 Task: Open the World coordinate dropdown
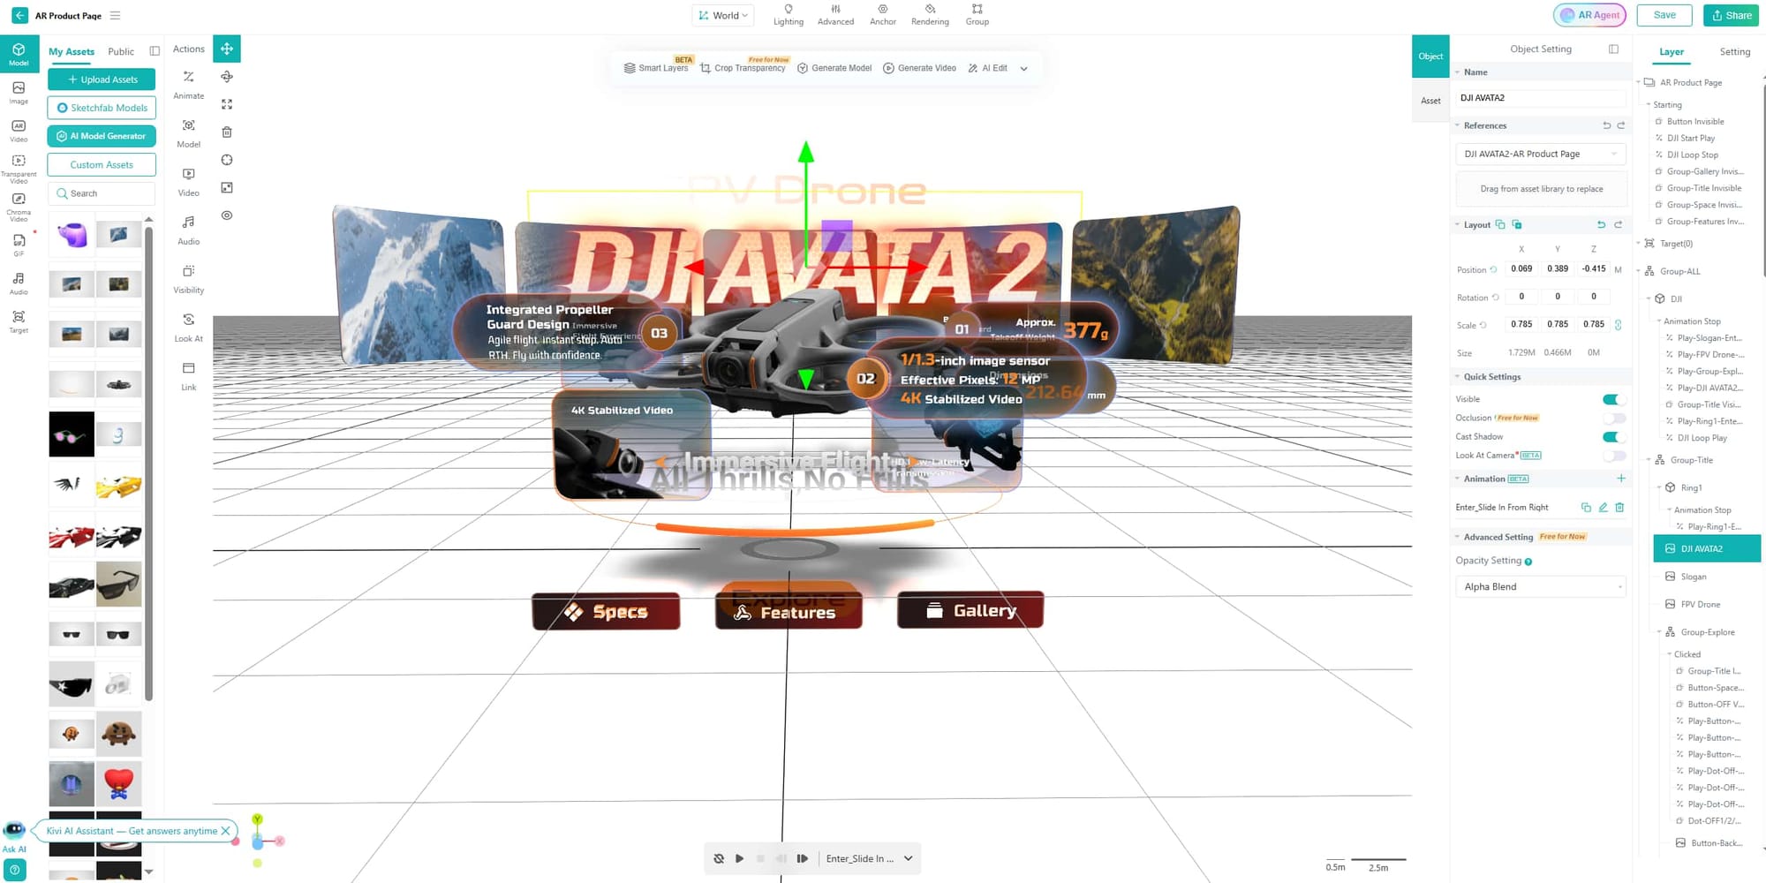point(723,15)
